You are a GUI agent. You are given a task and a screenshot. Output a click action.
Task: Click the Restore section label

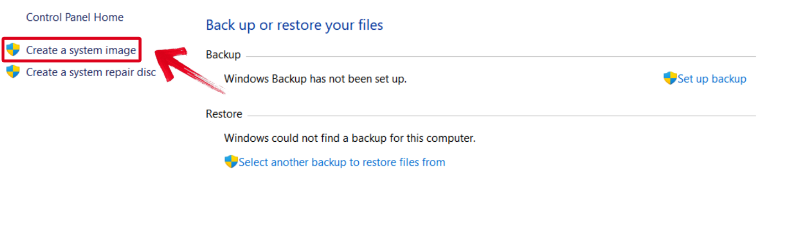(x=224, y=114)
